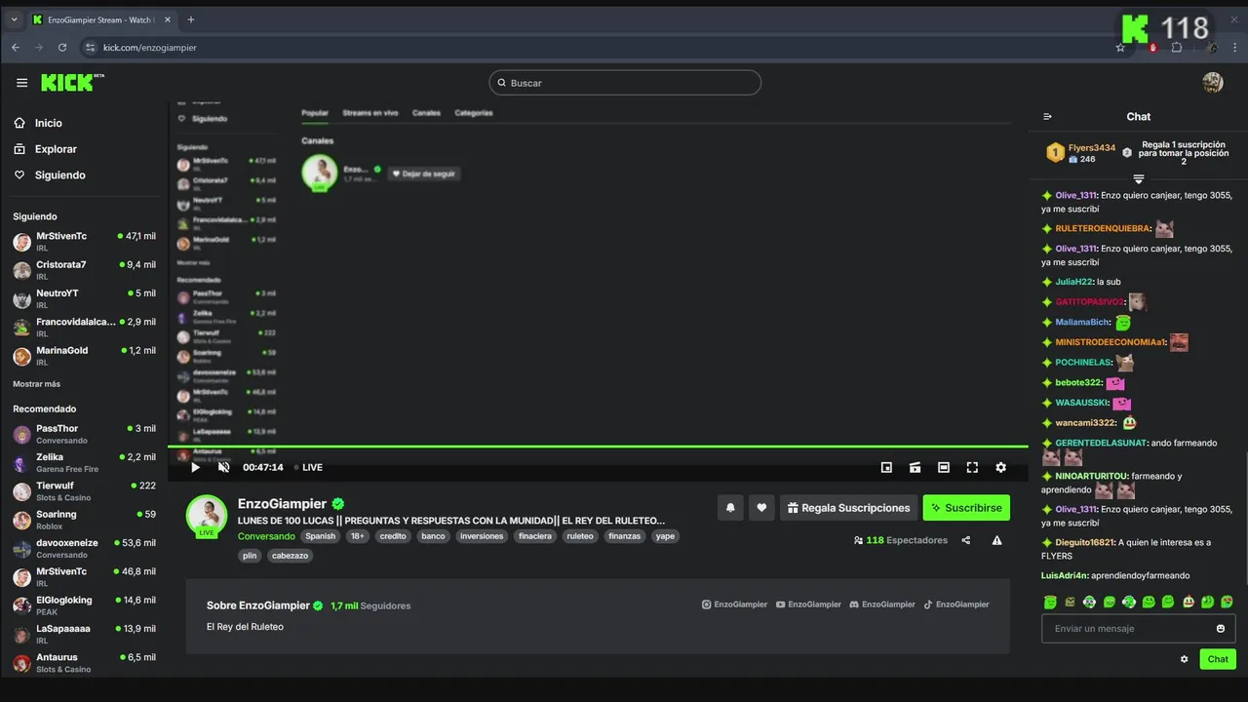
Task: Open EnzoGiampier Instagram link
Action: pyautogui.click(x=734, y=604)
